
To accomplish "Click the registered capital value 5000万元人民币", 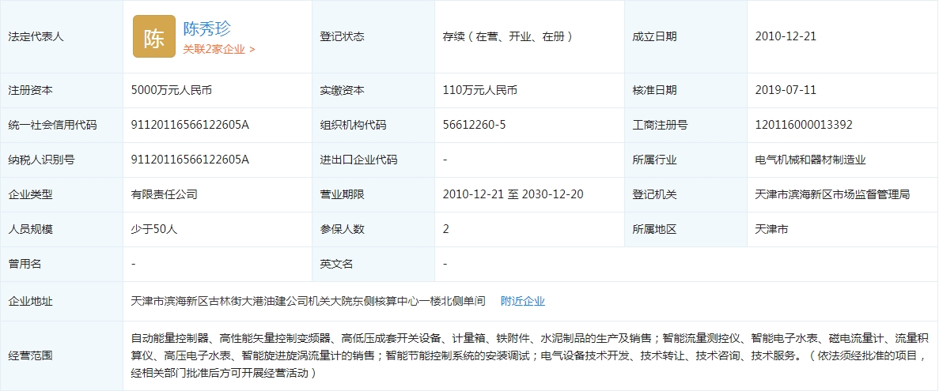I will coord(171,90).
